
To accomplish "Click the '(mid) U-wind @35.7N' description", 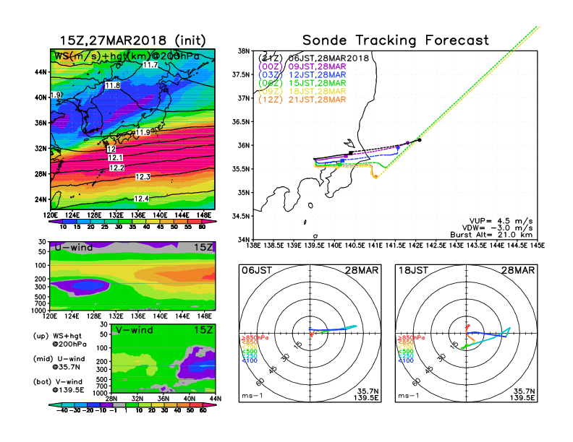I will tap(59, 363).
